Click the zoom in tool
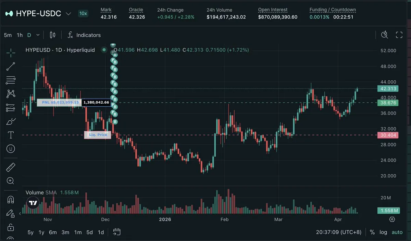 [11, 181]
